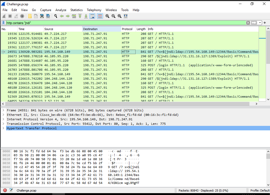Expand Internet Protocol Version 4 row
Screen dimensions: 270x195
(x=3, y=119)
